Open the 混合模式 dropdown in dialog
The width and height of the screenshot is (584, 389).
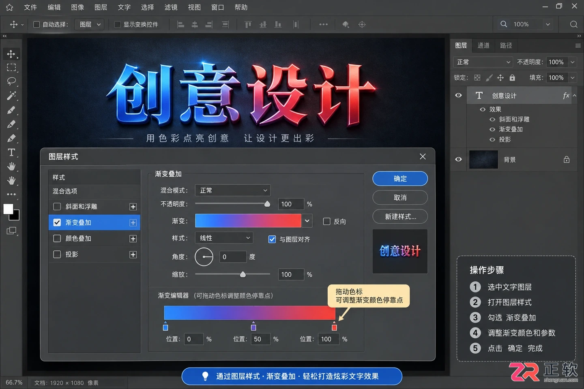click(x=232, y=190)
